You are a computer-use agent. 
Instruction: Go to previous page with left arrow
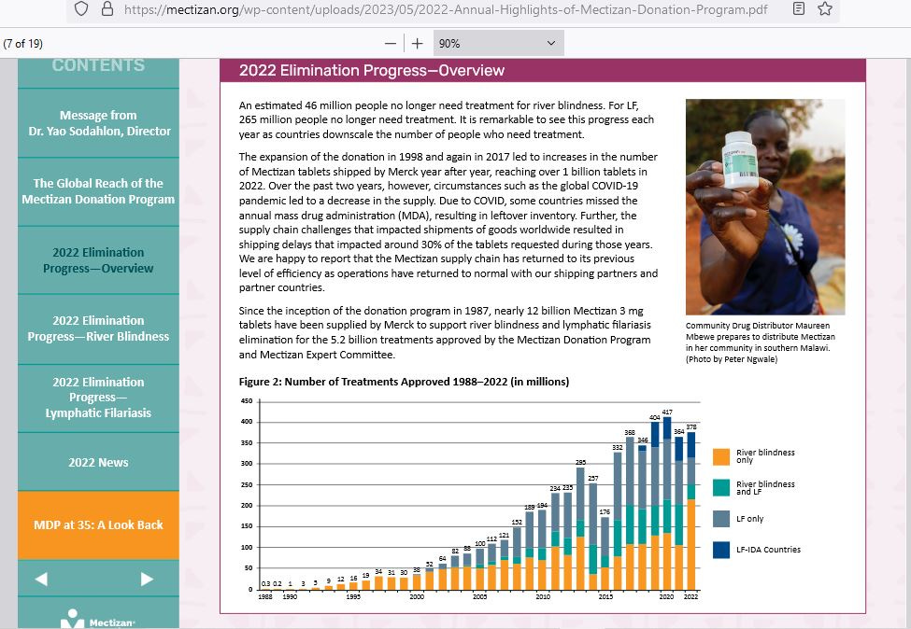41,580
